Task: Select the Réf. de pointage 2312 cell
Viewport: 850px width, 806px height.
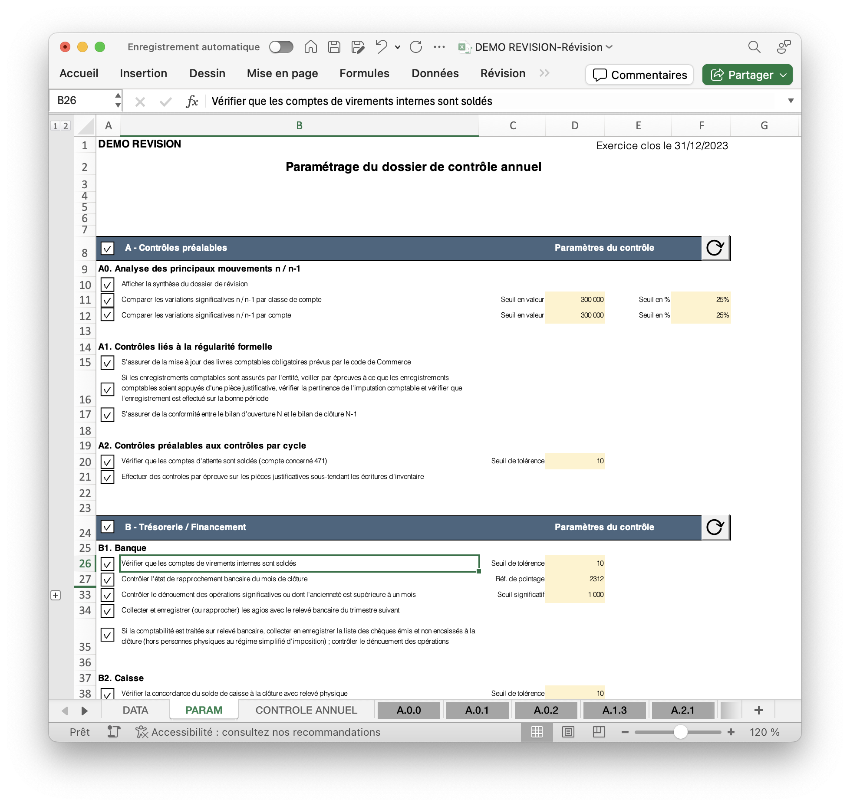Action: 575,579
